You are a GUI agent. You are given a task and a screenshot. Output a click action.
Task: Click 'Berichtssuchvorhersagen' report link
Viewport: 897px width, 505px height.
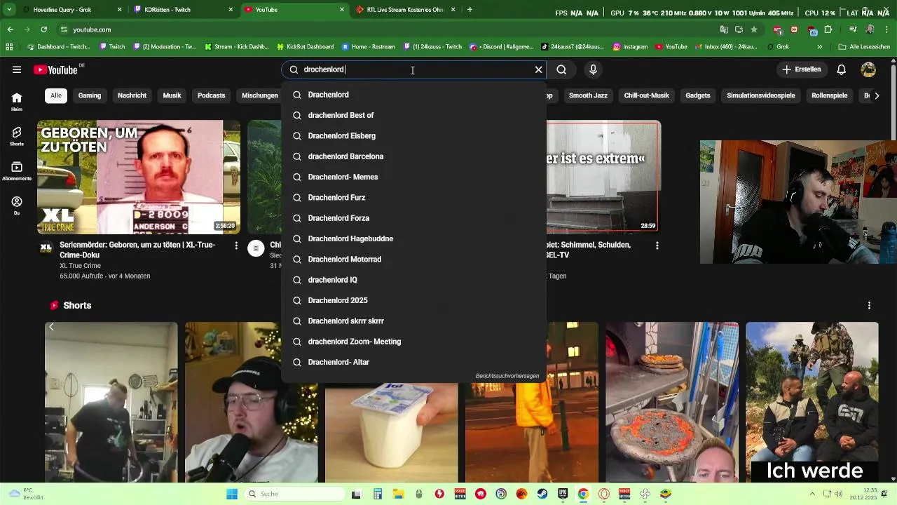pyautogui.click(x=507, y=376)
